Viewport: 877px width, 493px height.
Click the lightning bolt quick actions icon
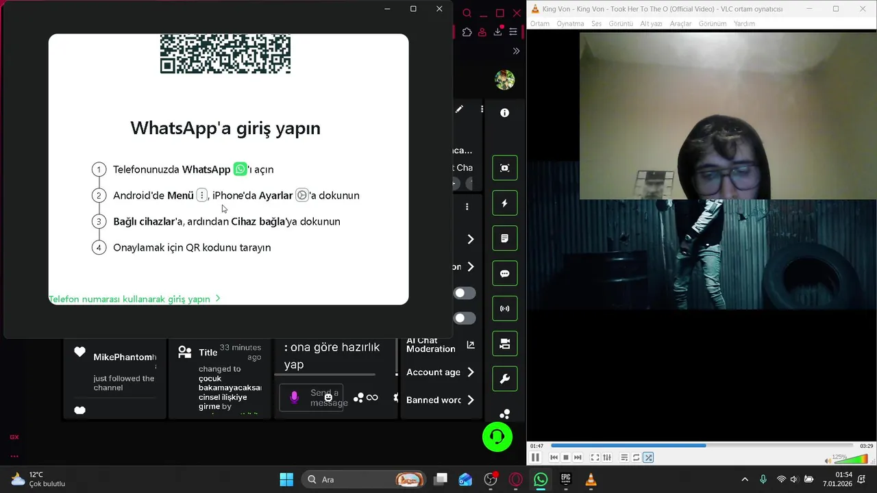505,203
